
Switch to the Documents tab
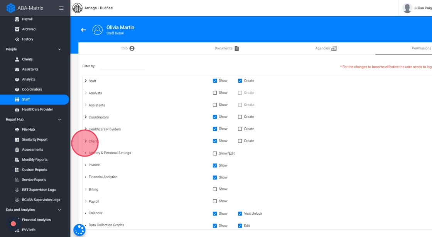point(227,48)
